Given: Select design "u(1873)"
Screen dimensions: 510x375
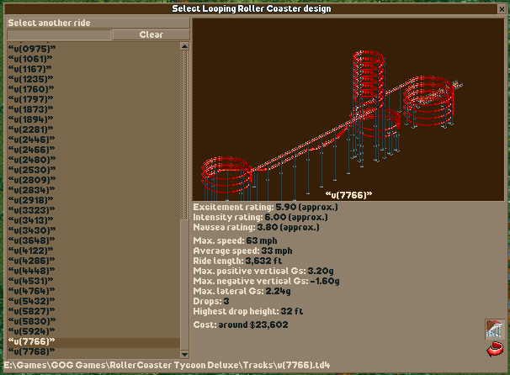Looking at the screenshot, I should (x=93, y=109).
